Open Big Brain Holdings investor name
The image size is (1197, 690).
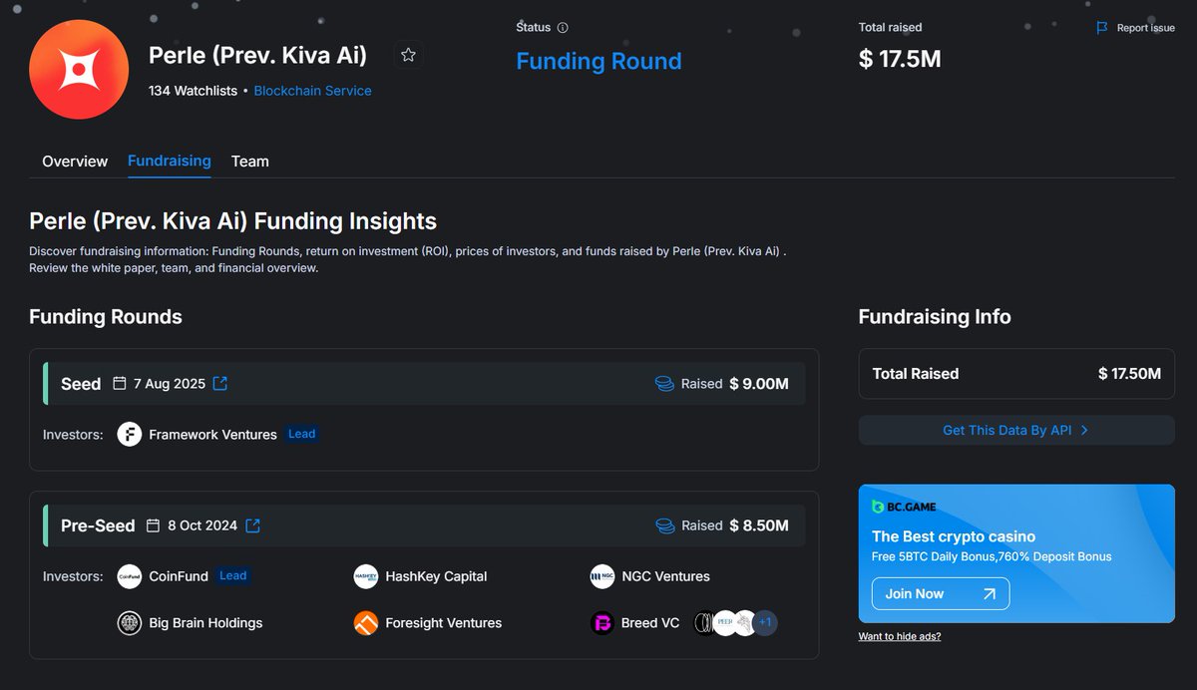coord(205,623)
